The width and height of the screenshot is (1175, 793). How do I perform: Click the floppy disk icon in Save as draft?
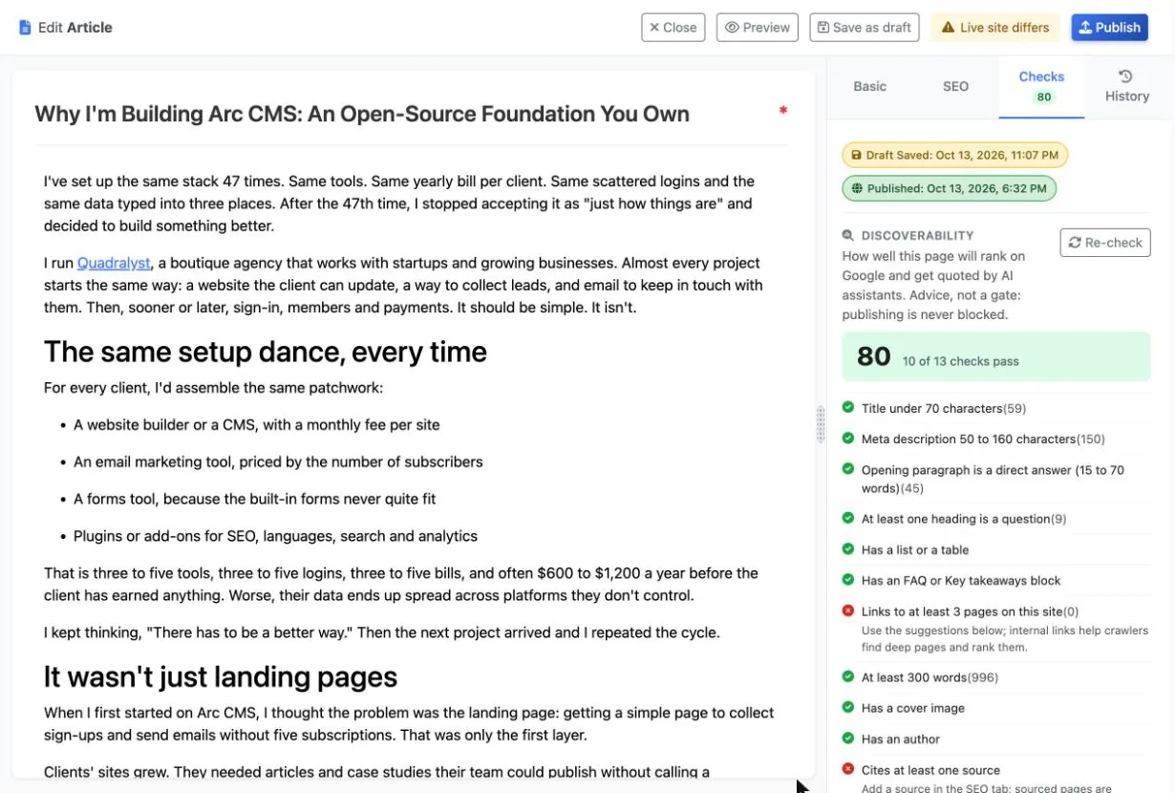[823, 28]
